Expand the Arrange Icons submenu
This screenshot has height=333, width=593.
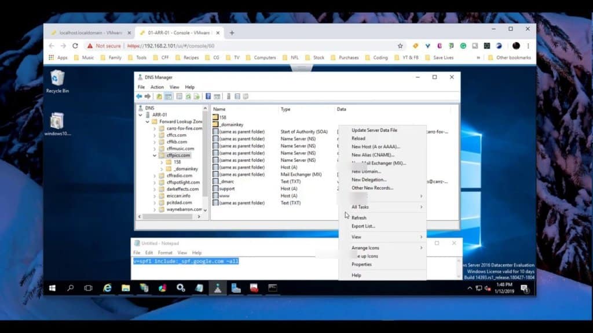382,247
